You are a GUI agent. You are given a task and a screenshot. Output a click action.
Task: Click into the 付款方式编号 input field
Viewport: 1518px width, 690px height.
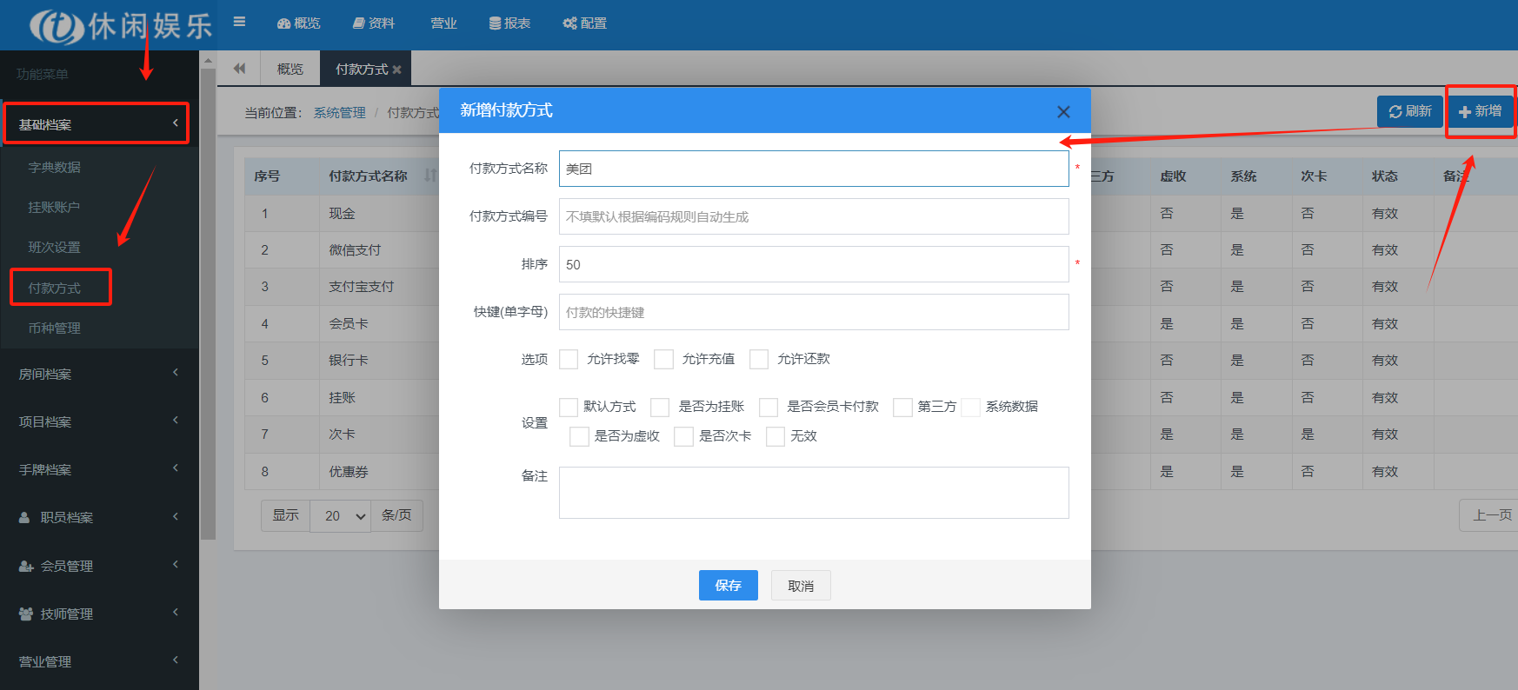(x=813, y=216)
